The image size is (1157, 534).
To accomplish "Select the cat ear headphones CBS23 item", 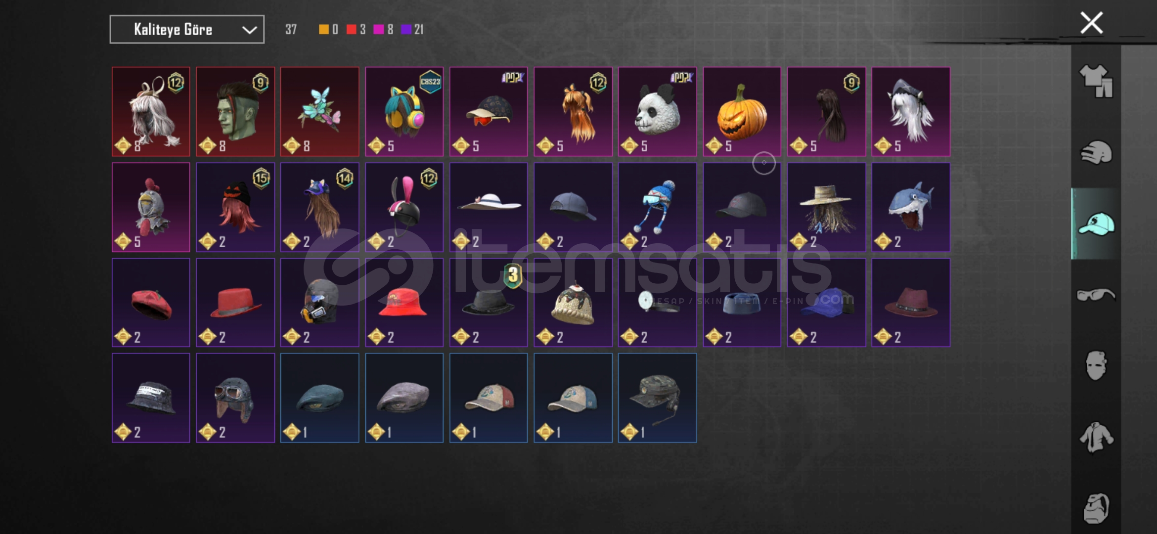I will 404,112.
